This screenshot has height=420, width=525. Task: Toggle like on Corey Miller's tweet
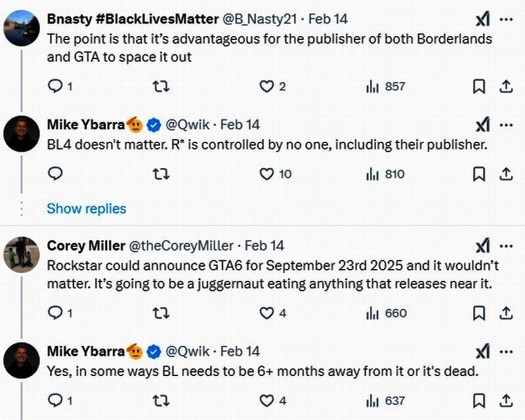pyautogui.click(x=266, y=313)
